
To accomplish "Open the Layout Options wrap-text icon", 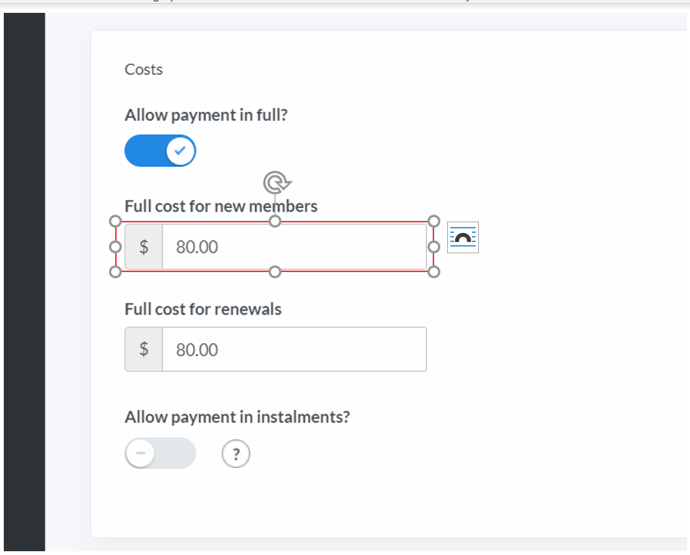I will coord(463,237).
